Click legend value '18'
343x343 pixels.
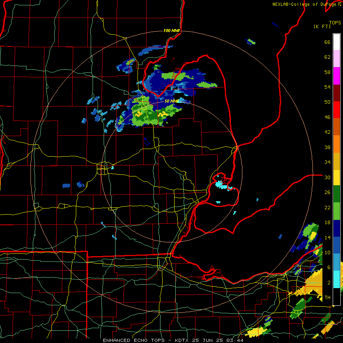pos(327,223)
